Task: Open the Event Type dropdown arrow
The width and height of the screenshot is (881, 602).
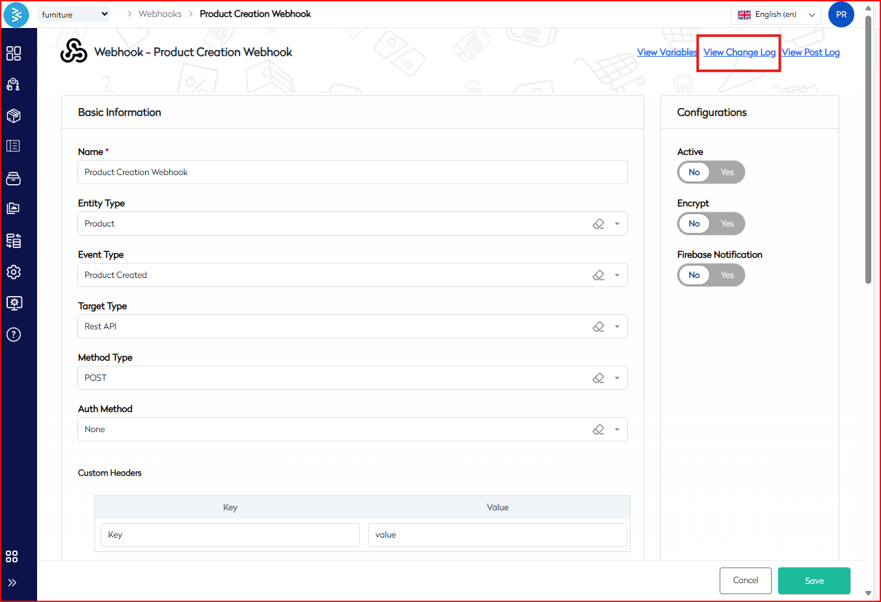Action: 617,275
